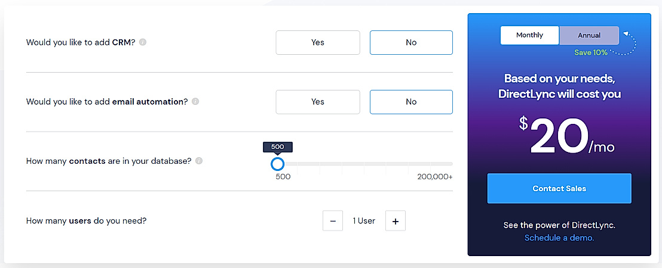Image resolution: width=662 pixels, height=268 pixels.
Task: Click the info icon after the contacts question
Action: [x=199, y=161]
